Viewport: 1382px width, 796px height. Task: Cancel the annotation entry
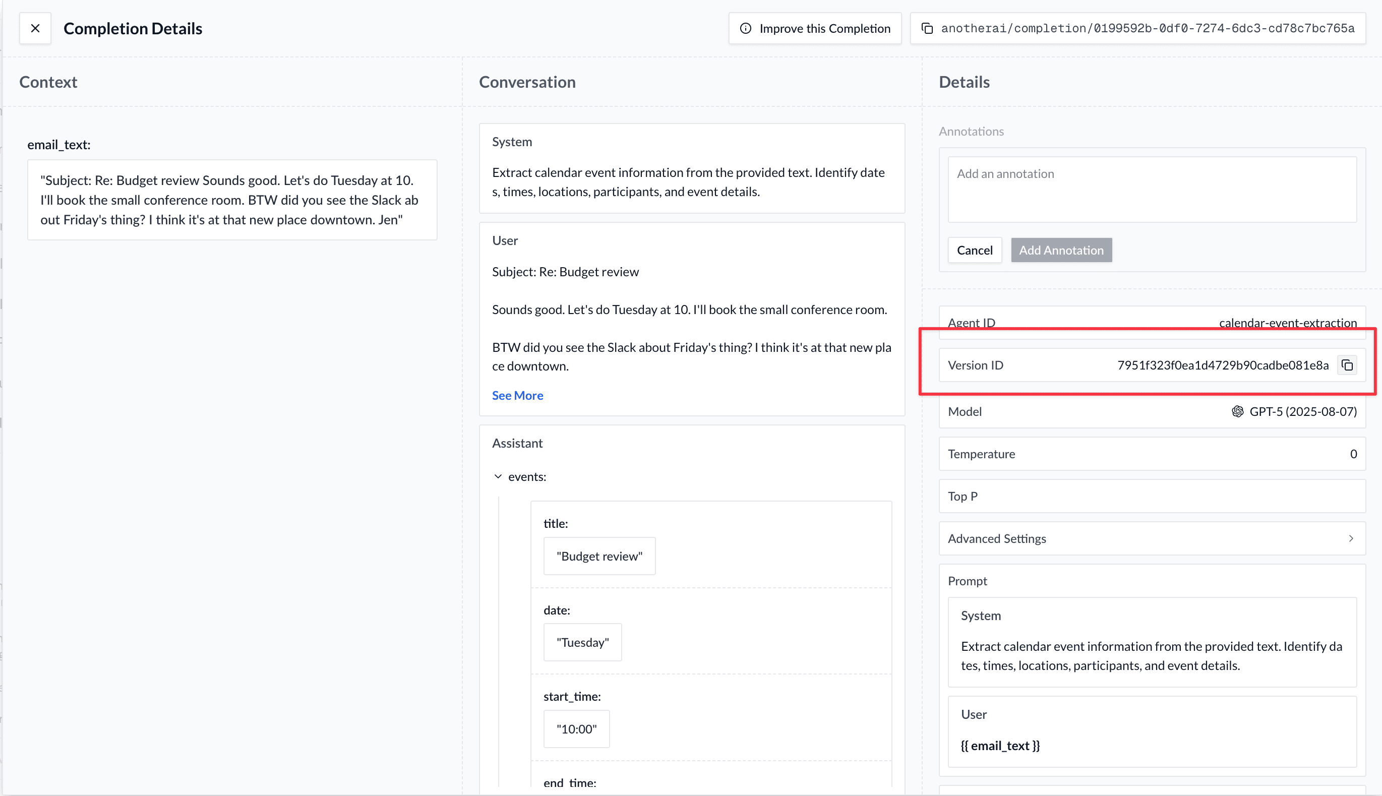[974, 250]
